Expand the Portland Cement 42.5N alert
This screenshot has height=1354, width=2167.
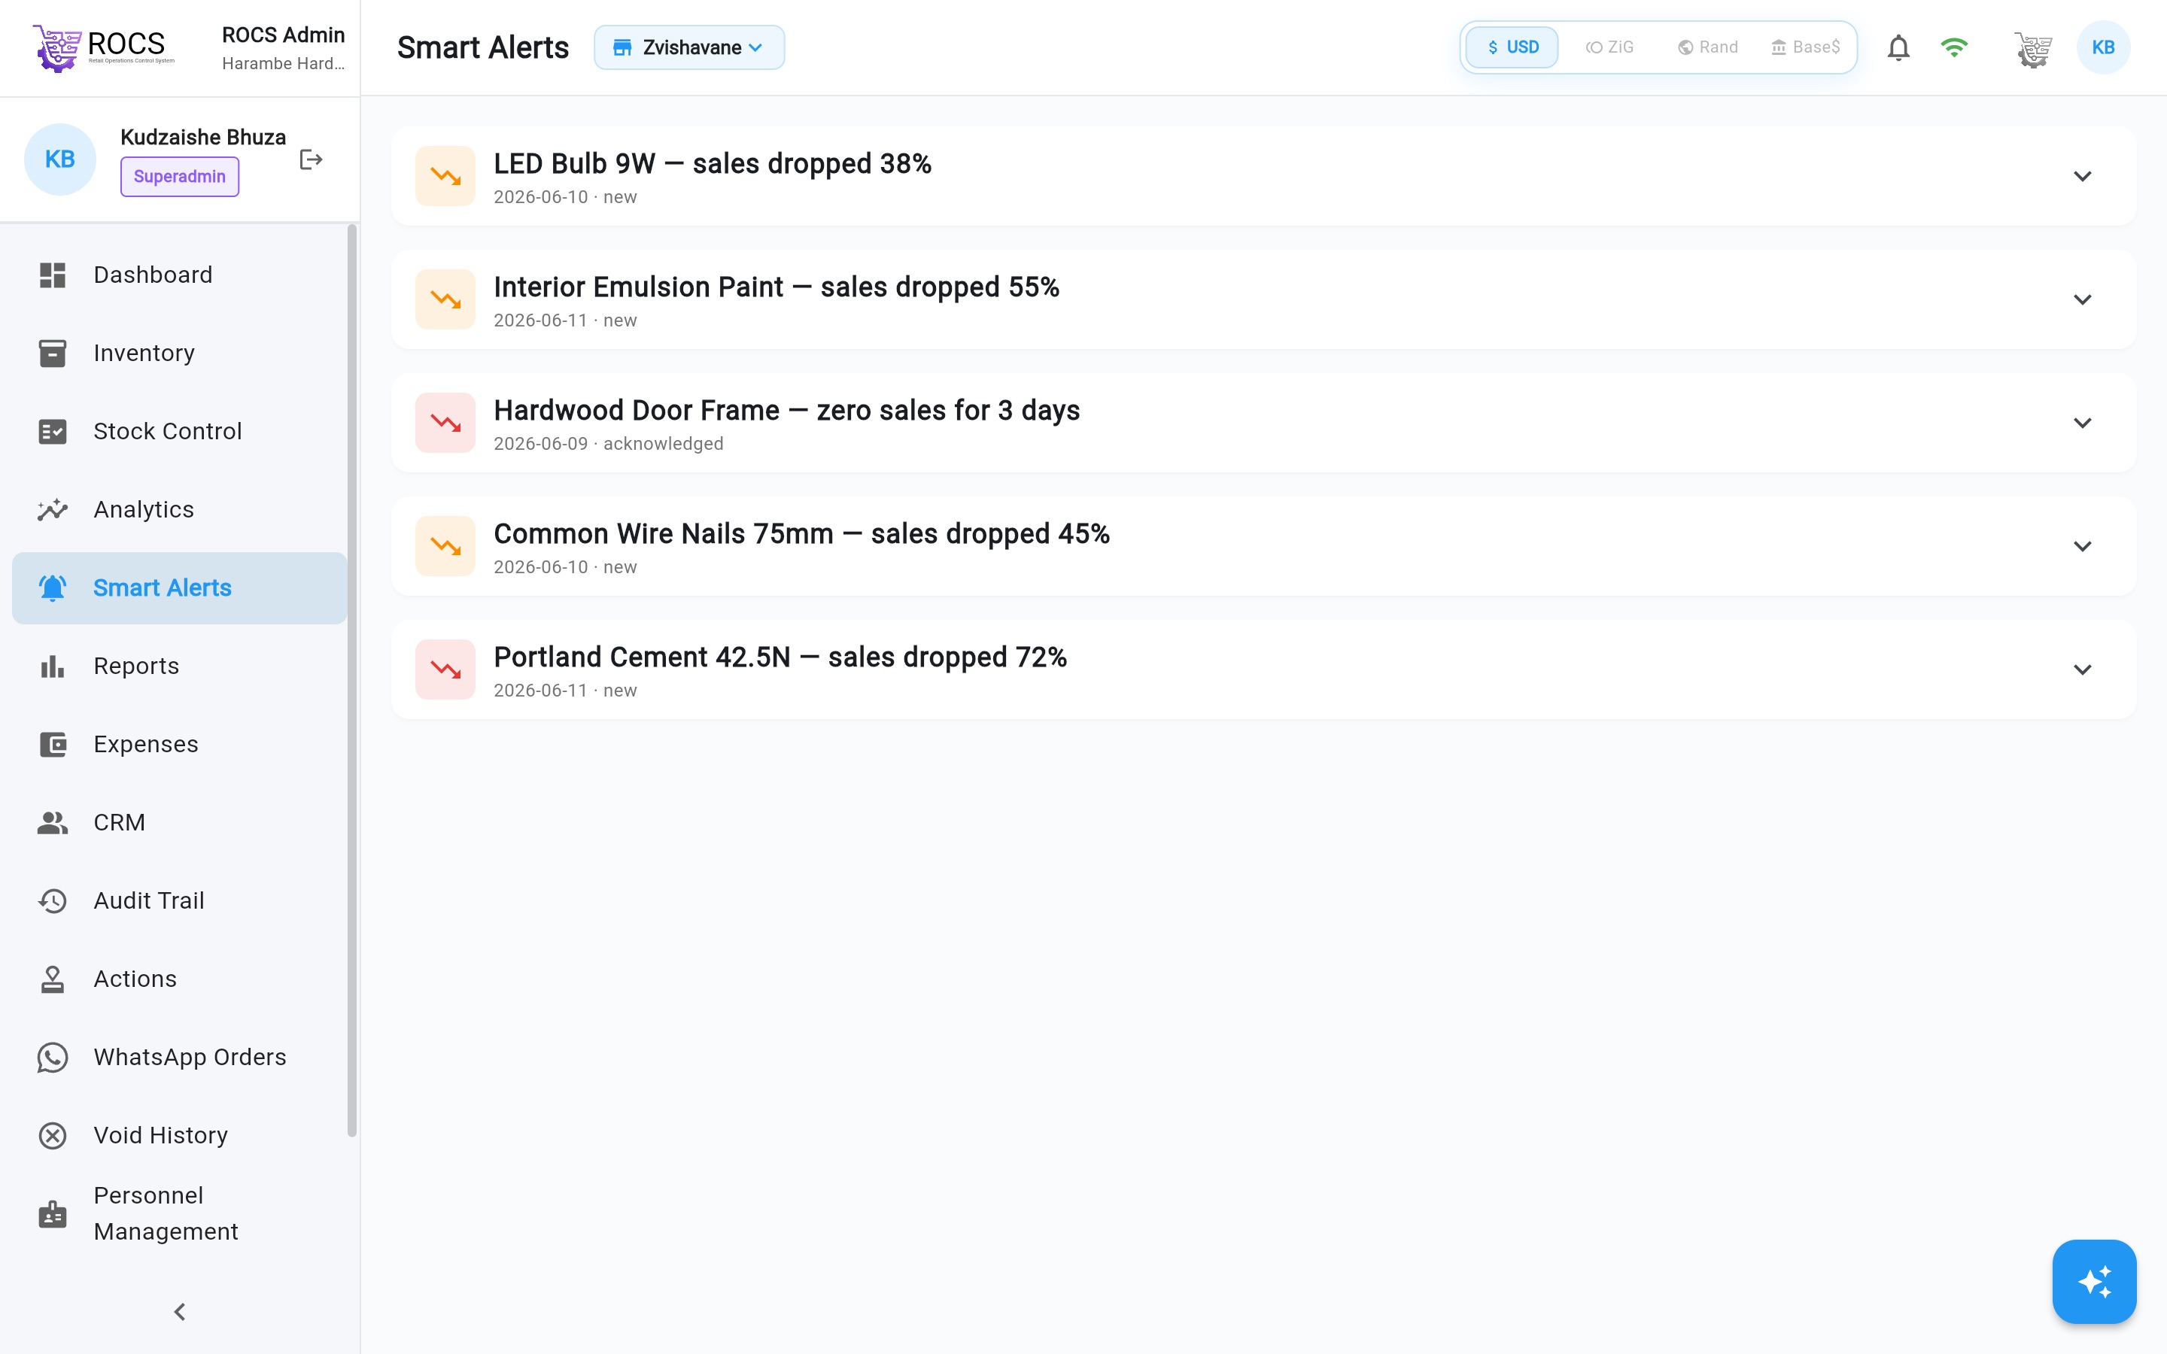tap(2082, 669)
